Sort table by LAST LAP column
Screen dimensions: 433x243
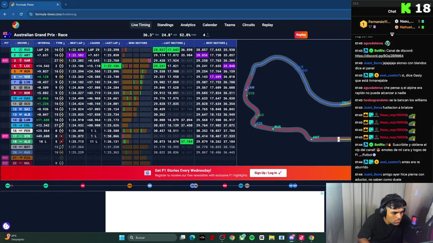pyautogui.click(x=112, y=43)
